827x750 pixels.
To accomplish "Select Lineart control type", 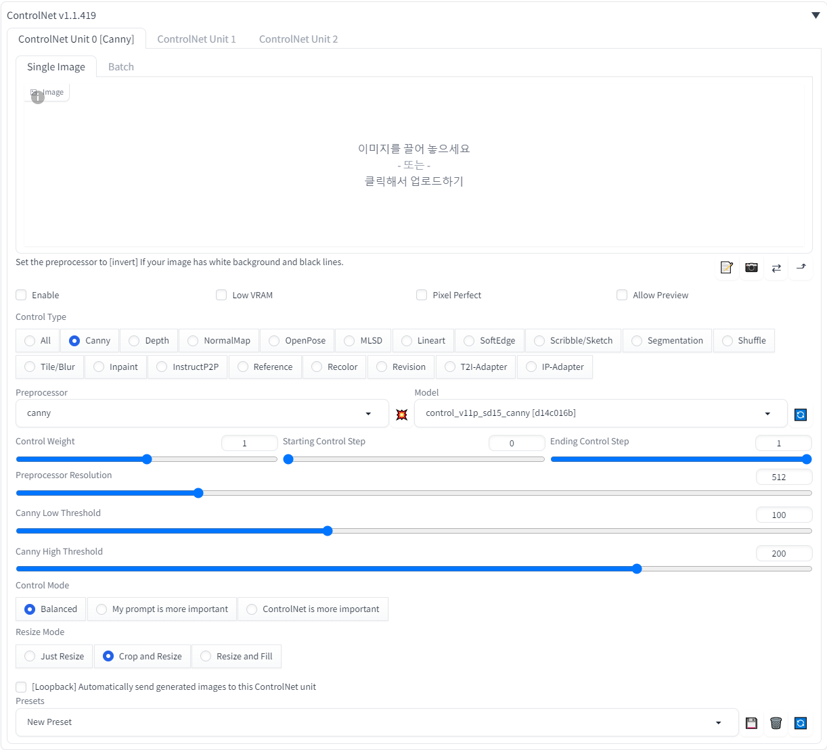I will click(424, 341).
